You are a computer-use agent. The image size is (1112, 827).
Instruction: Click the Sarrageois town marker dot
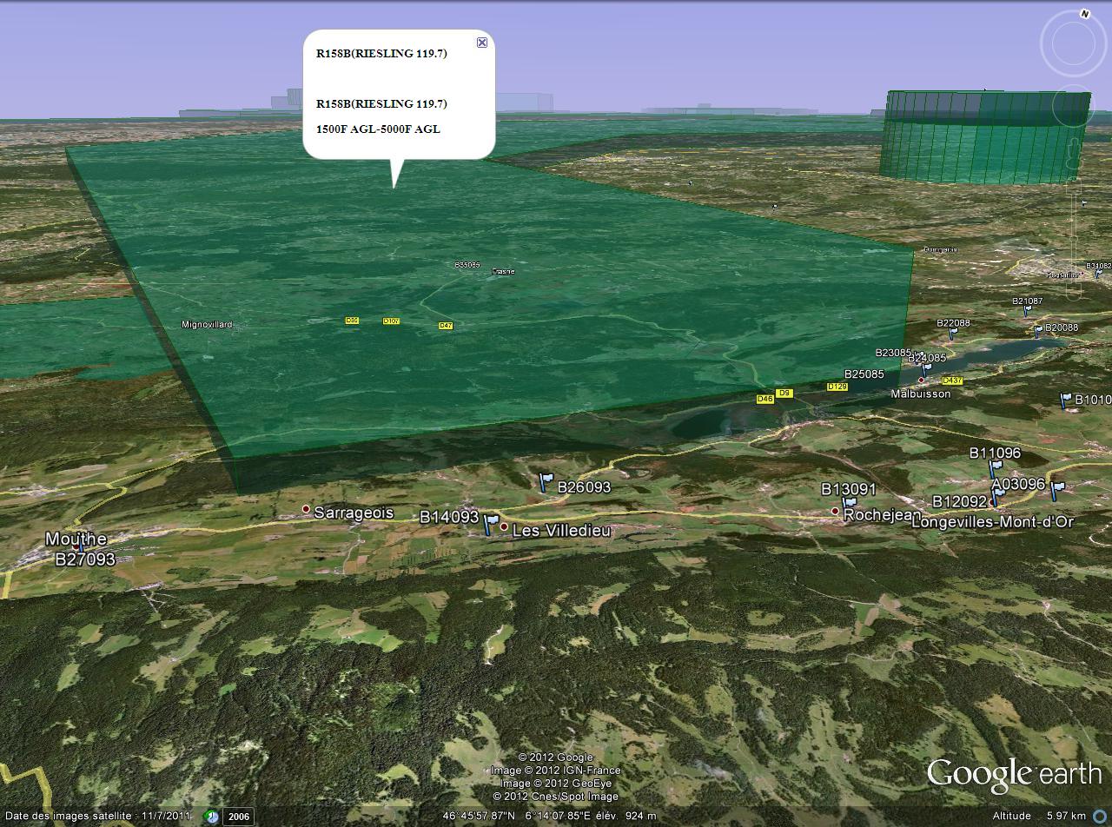click(x=306, y=509)
